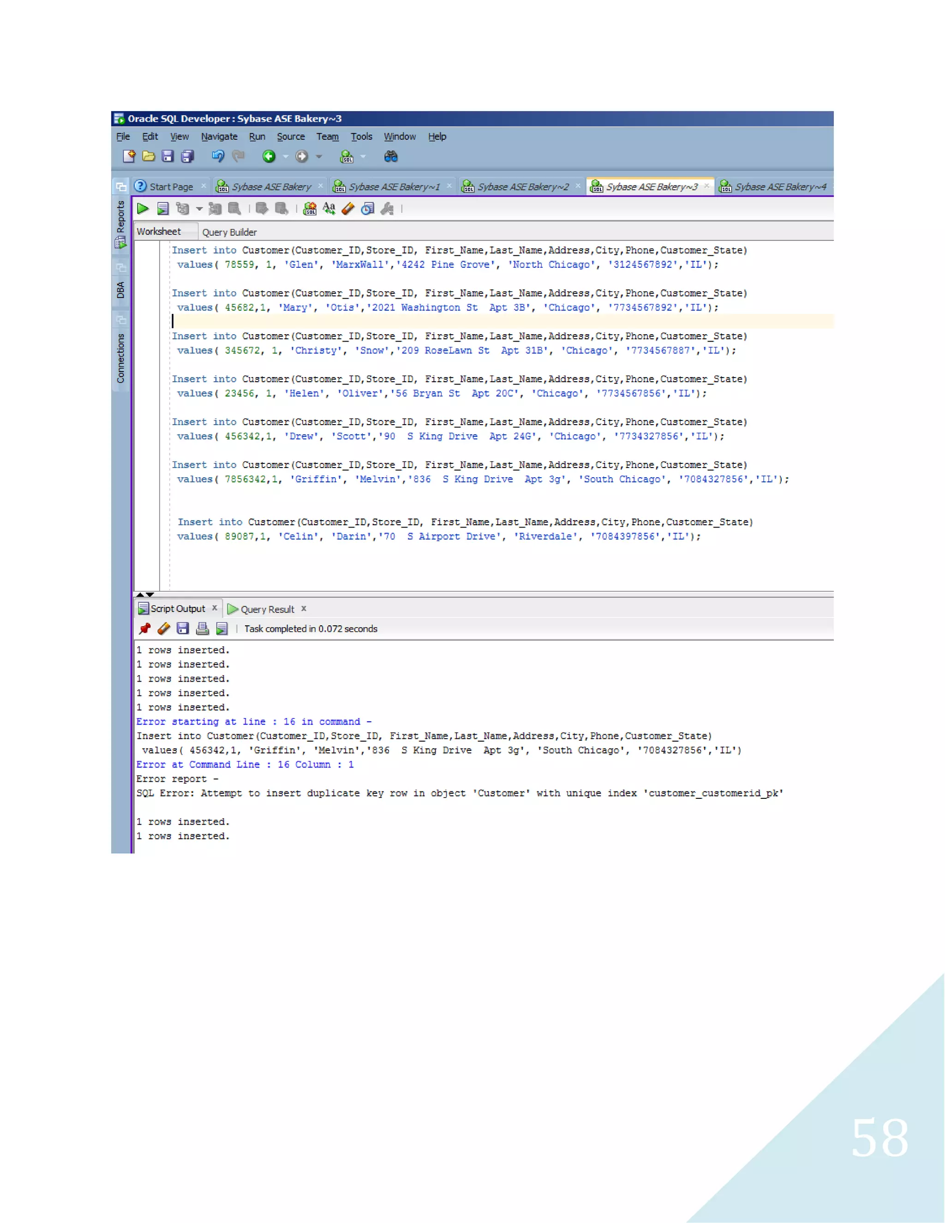945x1223 pixels.
Task: Expand the Explain Plan dropdown arrow
Action: click(x=199, y=209)
